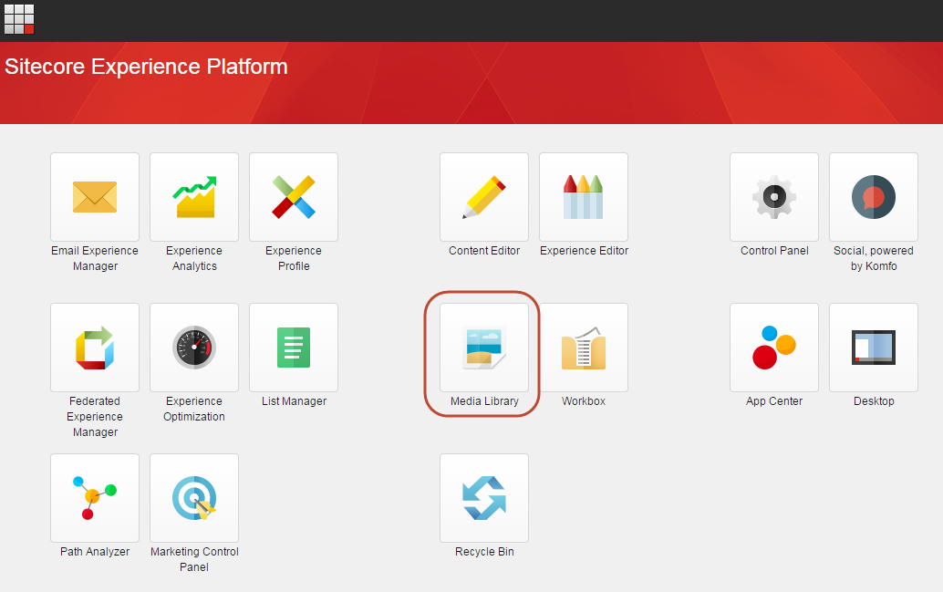This screenshot has height=592, width=943.
Task: Open the Sitecore Desktop icon
Action: [874, 348]
